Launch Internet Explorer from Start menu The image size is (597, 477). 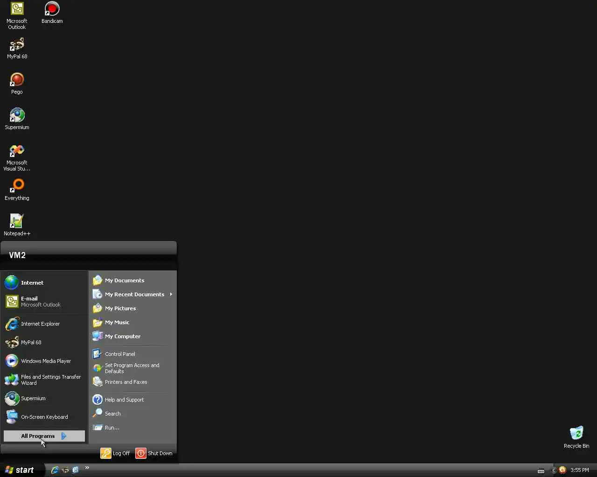tap(44, 324)
